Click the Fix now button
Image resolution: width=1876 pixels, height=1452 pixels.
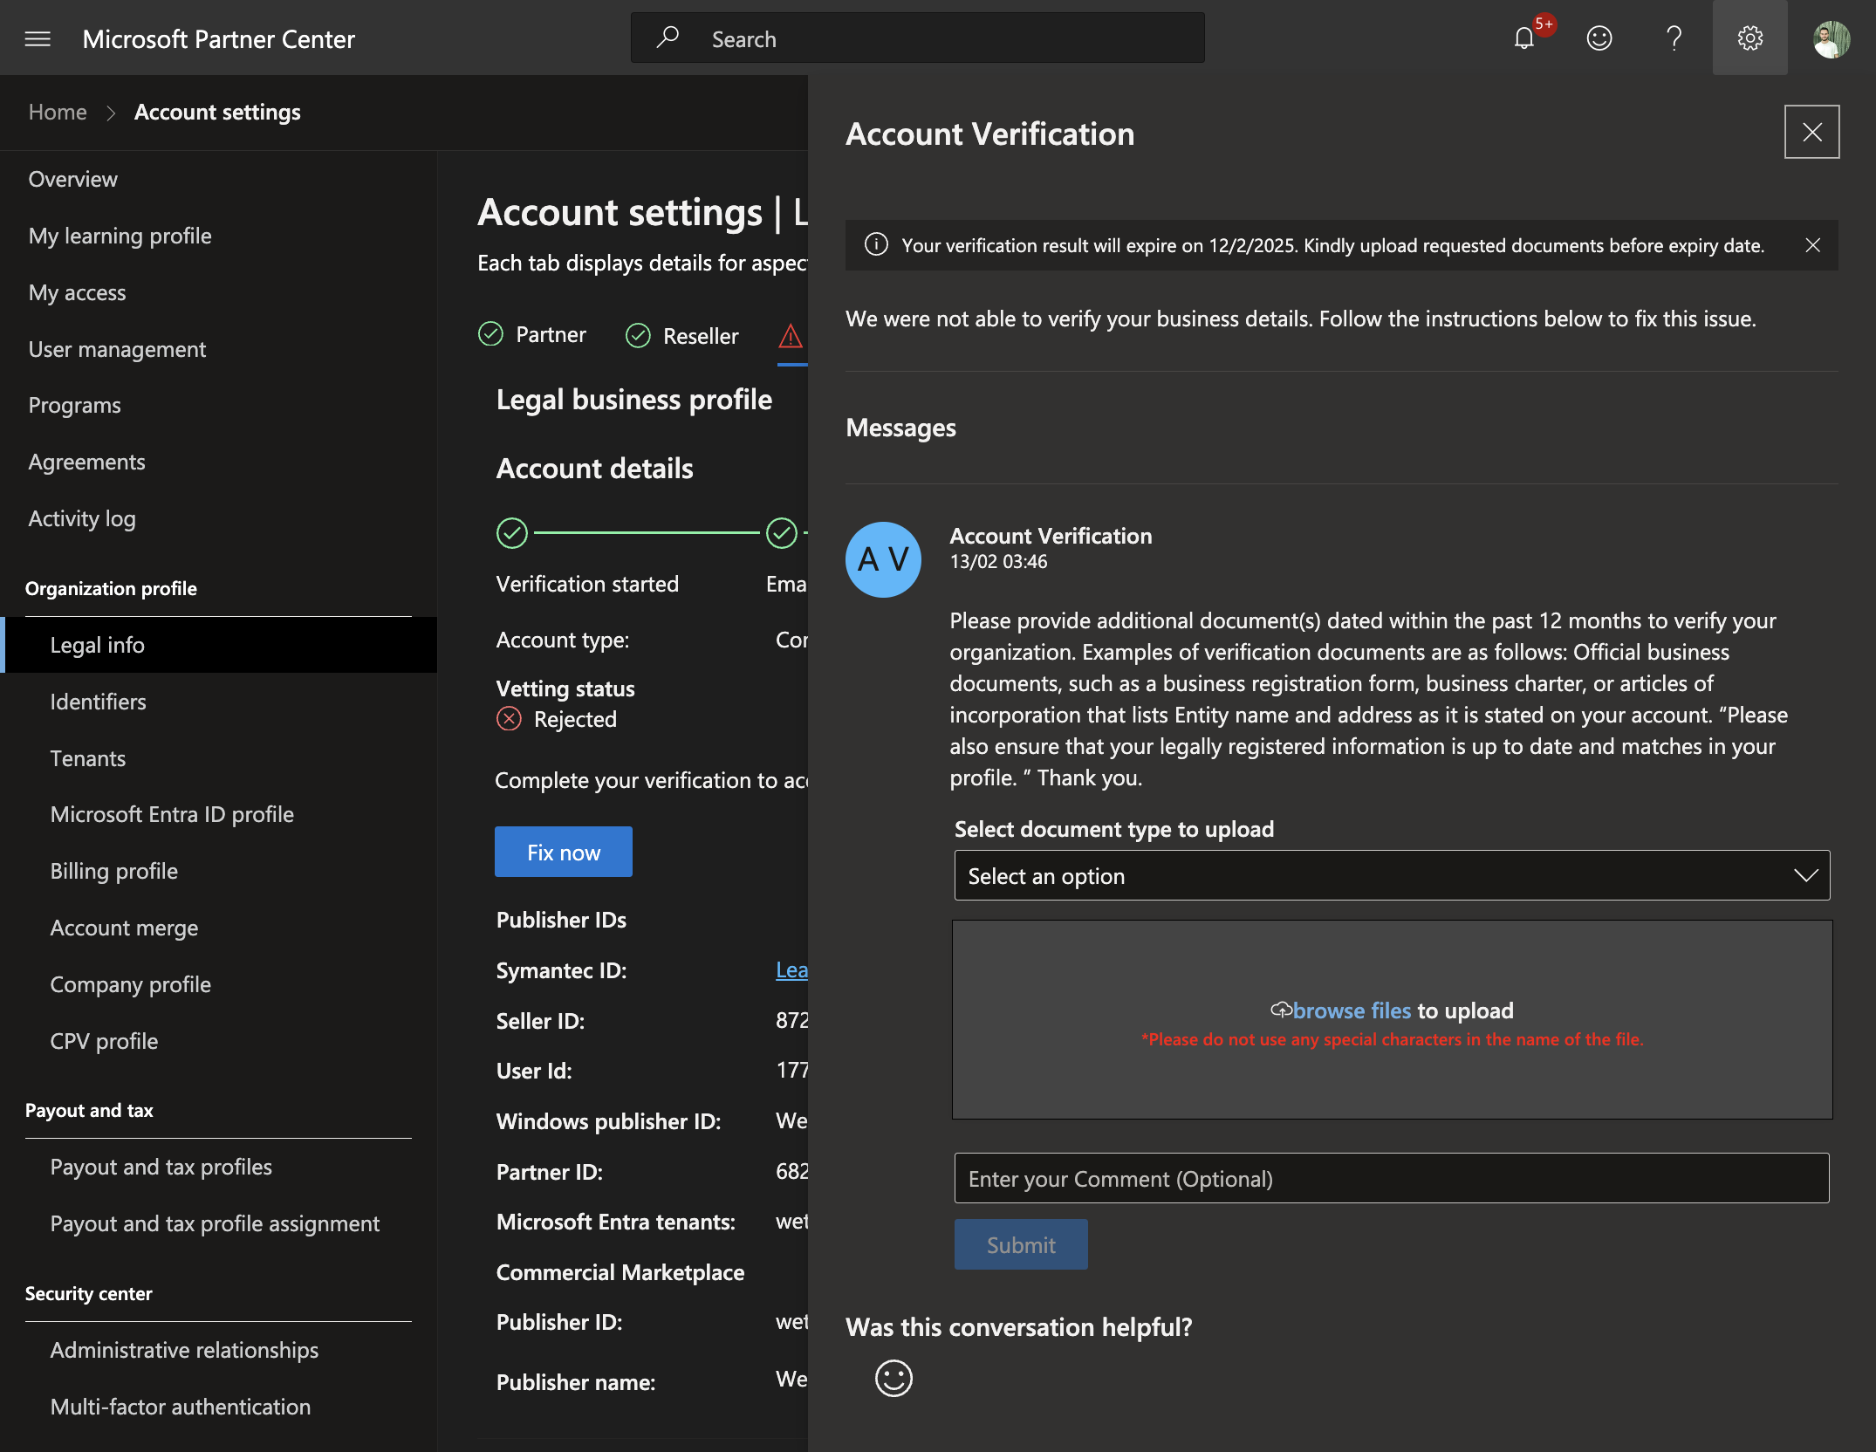(563, 852)
